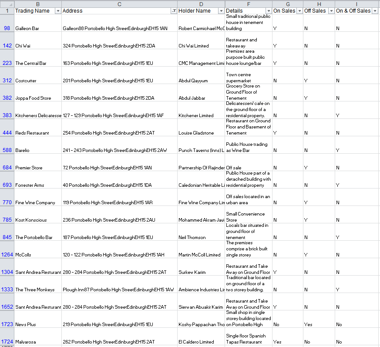
Task: Select column C header
Action: 119,4
